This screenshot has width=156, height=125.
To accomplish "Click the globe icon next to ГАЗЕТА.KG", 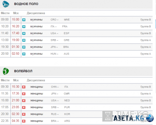I will point(150,118).
